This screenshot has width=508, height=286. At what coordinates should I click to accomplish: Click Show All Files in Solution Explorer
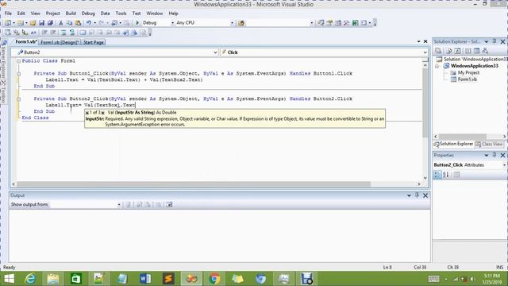pyautogui.click(x=449, y=51)
